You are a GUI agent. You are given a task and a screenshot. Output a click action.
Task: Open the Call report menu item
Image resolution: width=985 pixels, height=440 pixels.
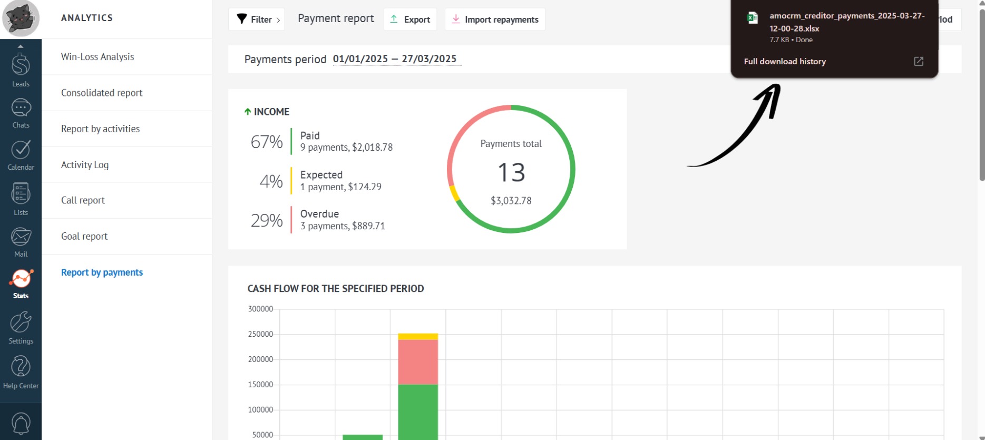click(x=83, y=200)
